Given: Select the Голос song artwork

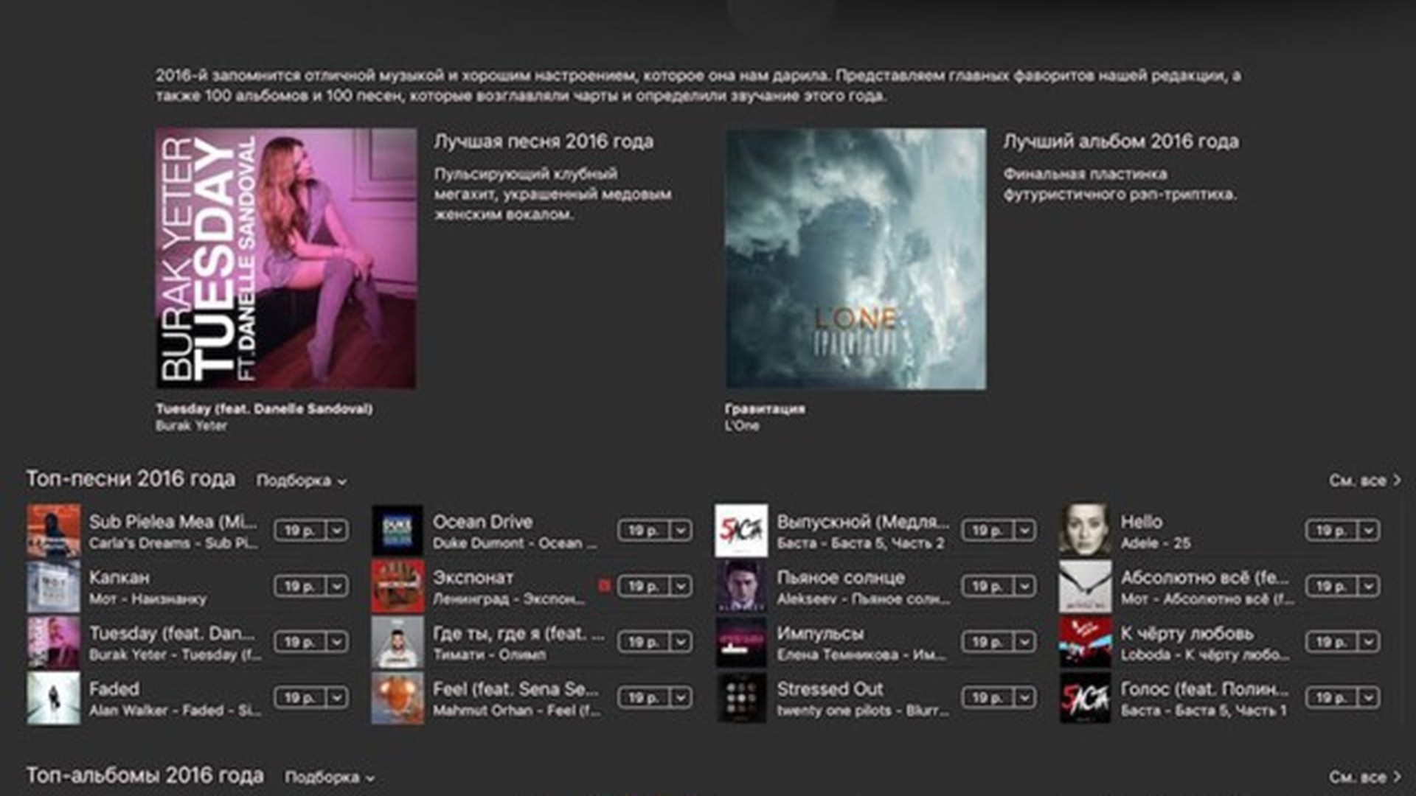Looking at the screenshot, I should (x=1085, y=698).
